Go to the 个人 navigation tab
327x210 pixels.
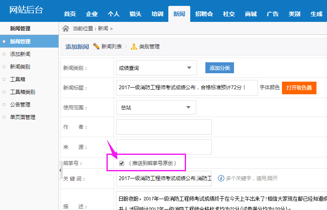114,14
